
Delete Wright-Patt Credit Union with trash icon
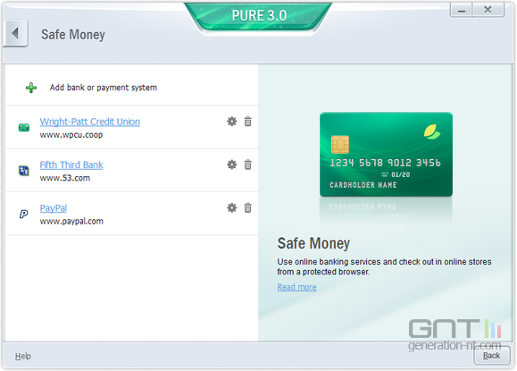pyautogui.click(x=247, y=122)
